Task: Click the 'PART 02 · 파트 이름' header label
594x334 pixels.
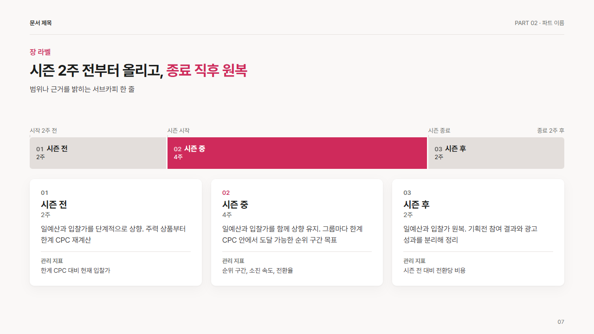Action: pos(539,23)
